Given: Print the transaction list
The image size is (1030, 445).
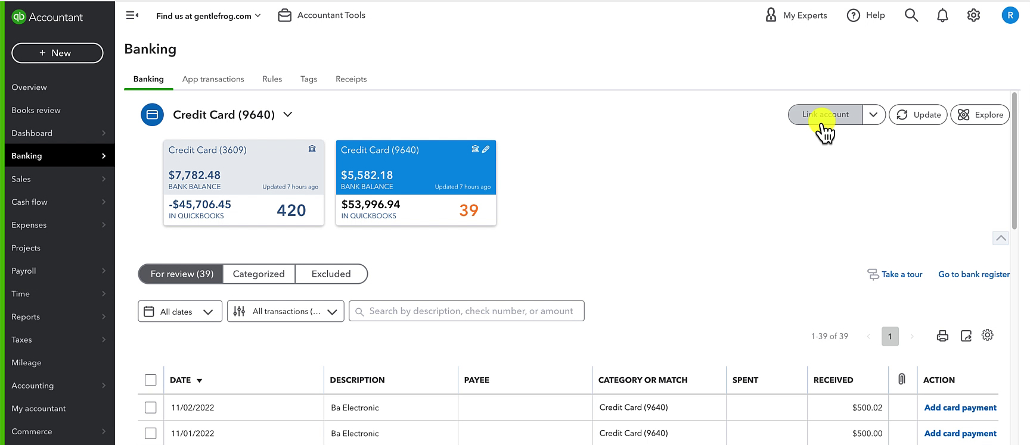Looking at the screenshot, I should click(x=942, y=336).
